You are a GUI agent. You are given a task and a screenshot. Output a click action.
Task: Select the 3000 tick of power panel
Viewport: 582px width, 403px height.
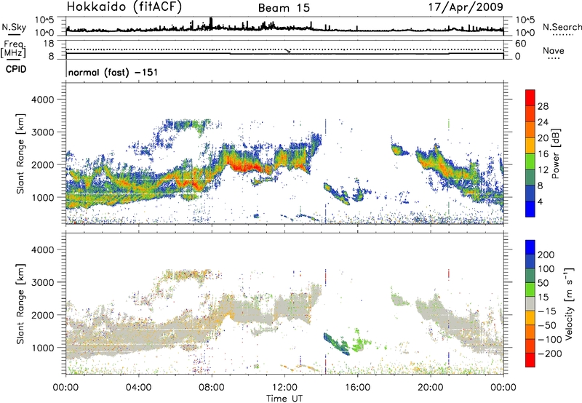click(x=42, y=132)
